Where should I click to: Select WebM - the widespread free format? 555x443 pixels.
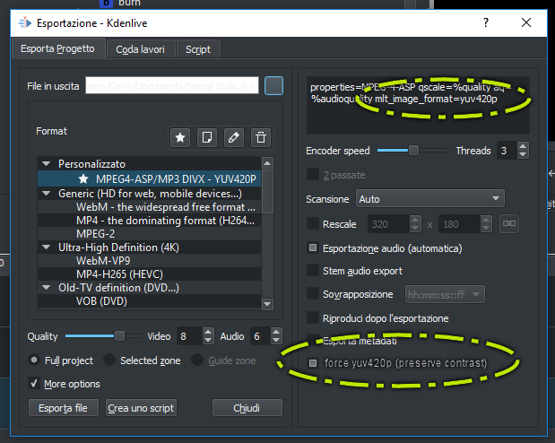[x=150, y=207]
